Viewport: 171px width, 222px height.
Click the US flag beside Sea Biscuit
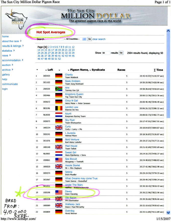coord(59,160)
